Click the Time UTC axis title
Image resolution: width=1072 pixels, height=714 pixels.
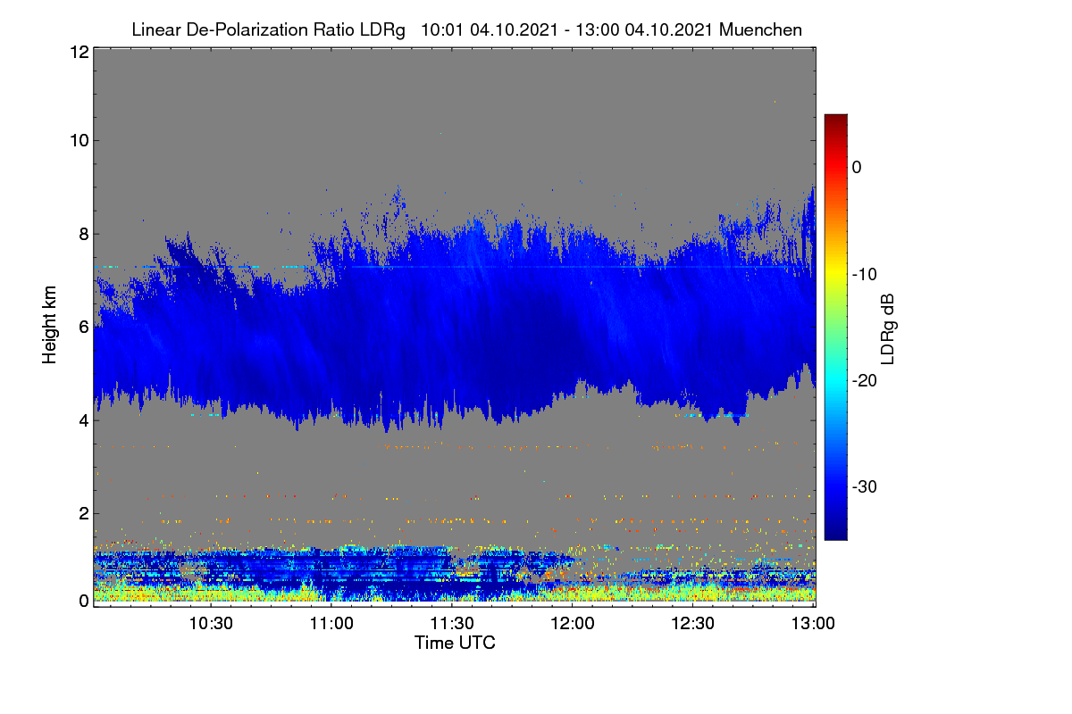coord(455,643)
